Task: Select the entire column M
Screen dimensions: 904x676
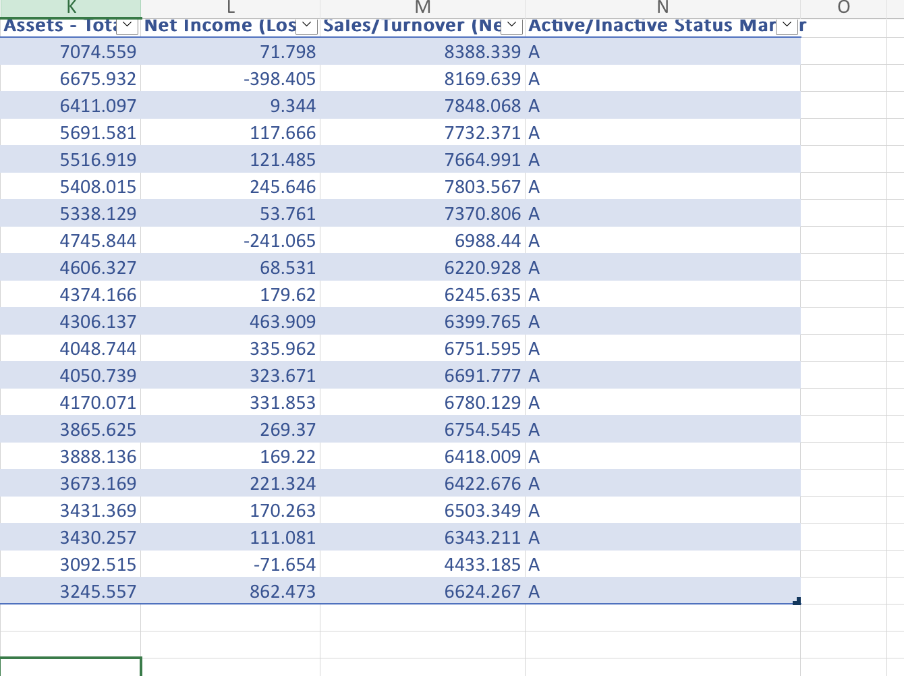Action: pyautogui.click(x=423, y=7)
